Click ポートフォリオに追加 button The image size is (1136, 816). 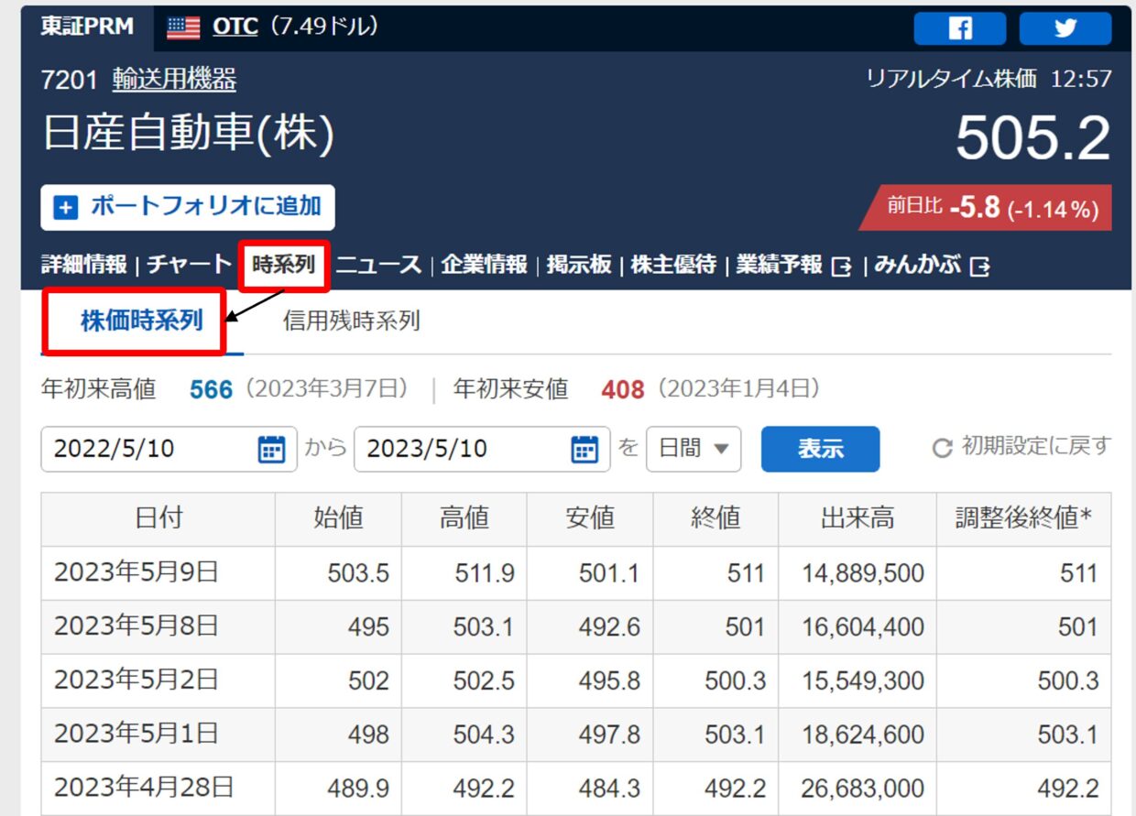click(188, 207)
